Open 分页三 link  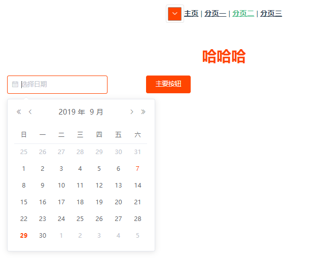(x=271, y=14)
